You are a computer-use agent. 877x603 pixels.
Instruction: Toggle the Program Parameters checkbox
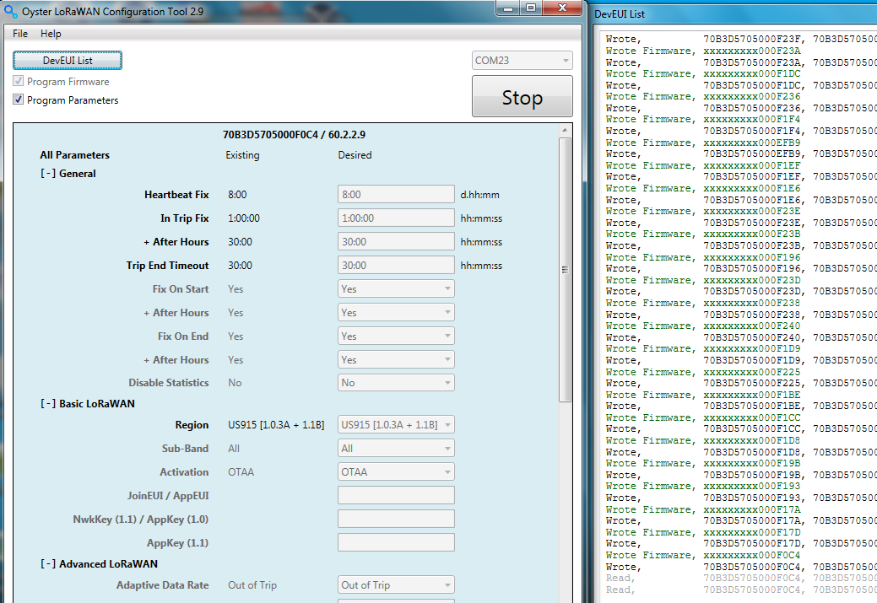pyautogui.click(x=19, y=100)
